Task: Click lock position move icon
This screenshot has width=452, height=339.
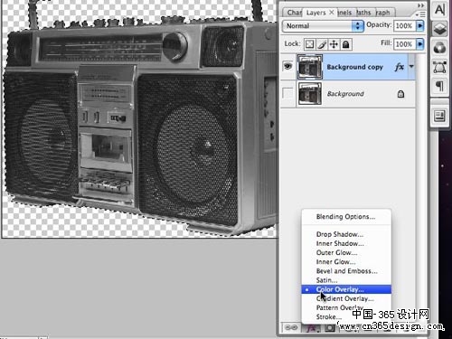Action: pos(334,44)
